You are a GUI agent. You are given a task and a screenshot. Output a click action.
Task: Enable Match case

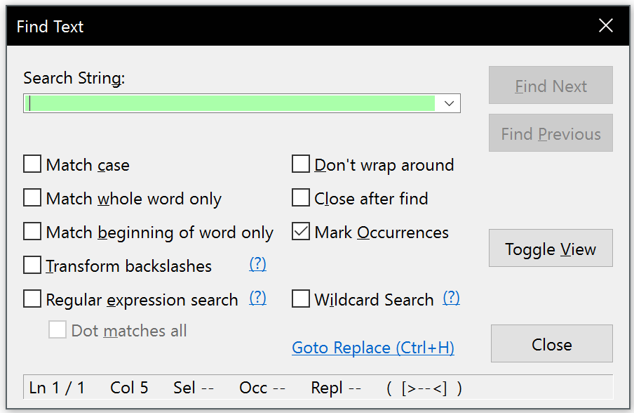point(32,164)
